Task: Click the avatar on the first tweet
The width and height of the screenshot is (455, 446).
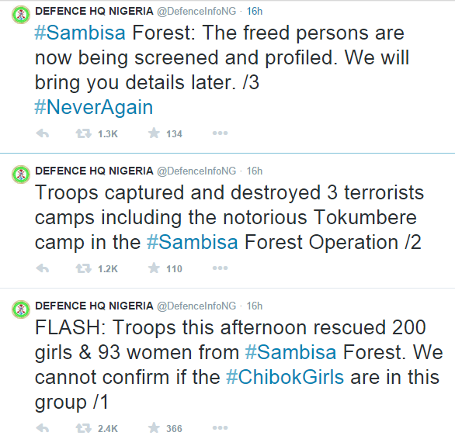Action: point(21,15)
